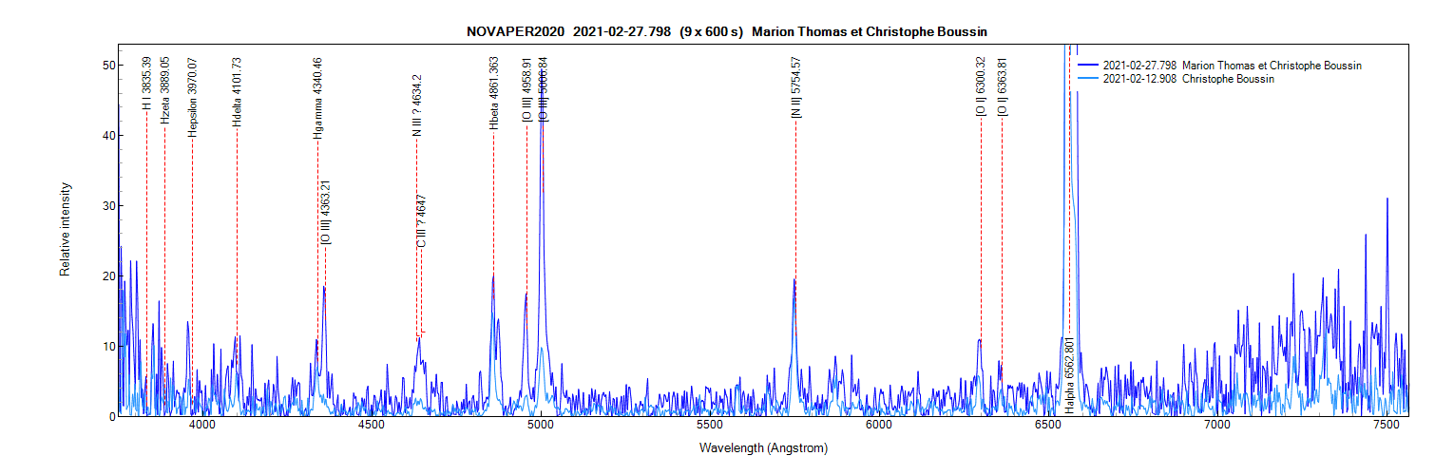The height and width of the screenshot is (475, 1454).
Task: Click the light blue 2021-02-12.908 legend line
Action: [1089, 80]
